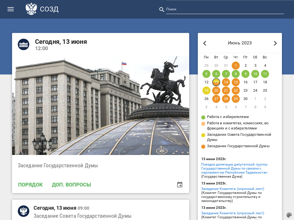Select June 21 in the calendar
This screenshot has width=294, height=220.
point(226,90)
